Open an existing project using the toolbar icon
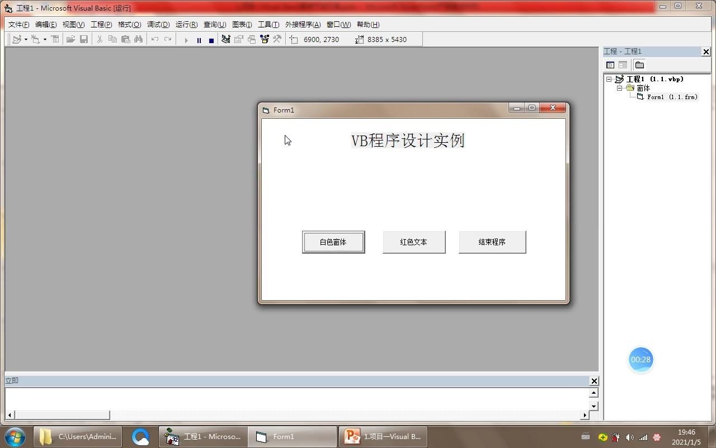Viewport: 716px width, 448px height. 72,39
